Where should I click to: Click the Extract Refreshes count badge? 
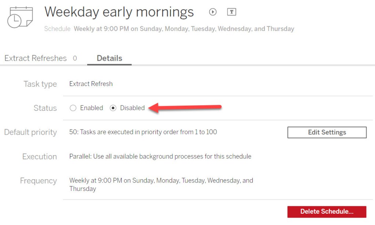[75, 58]
